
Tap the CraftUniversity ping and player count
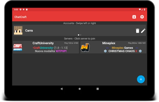pos(71,43)
